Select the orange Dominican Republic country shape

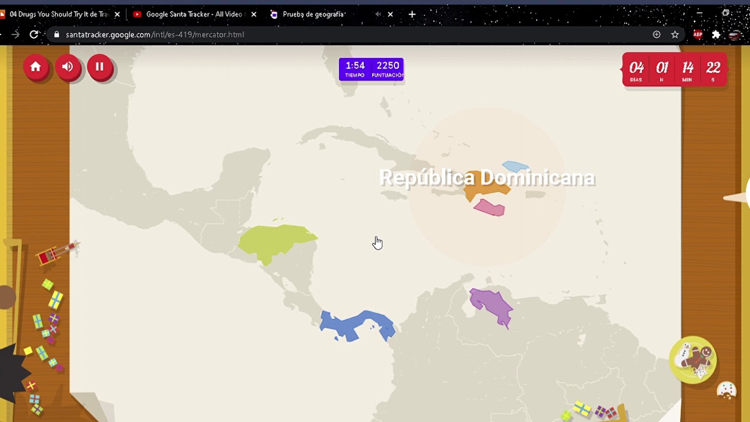tap(486, 188)
